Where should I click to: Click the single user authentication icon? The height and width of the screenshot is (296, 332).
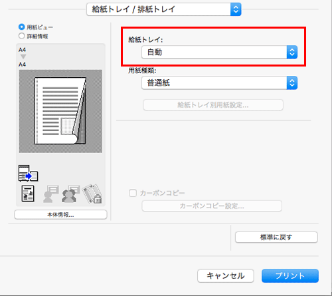[x=50, y=194]
